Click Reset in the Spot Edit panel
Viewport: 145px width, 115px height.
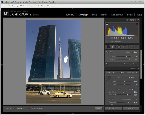coord(126,64)
